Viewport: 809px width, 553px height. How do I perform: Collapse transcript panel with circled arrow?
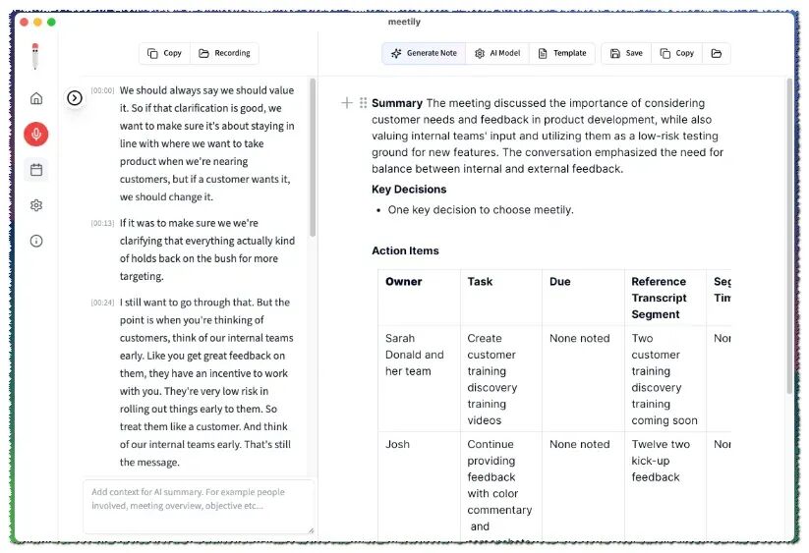point(75,98)
